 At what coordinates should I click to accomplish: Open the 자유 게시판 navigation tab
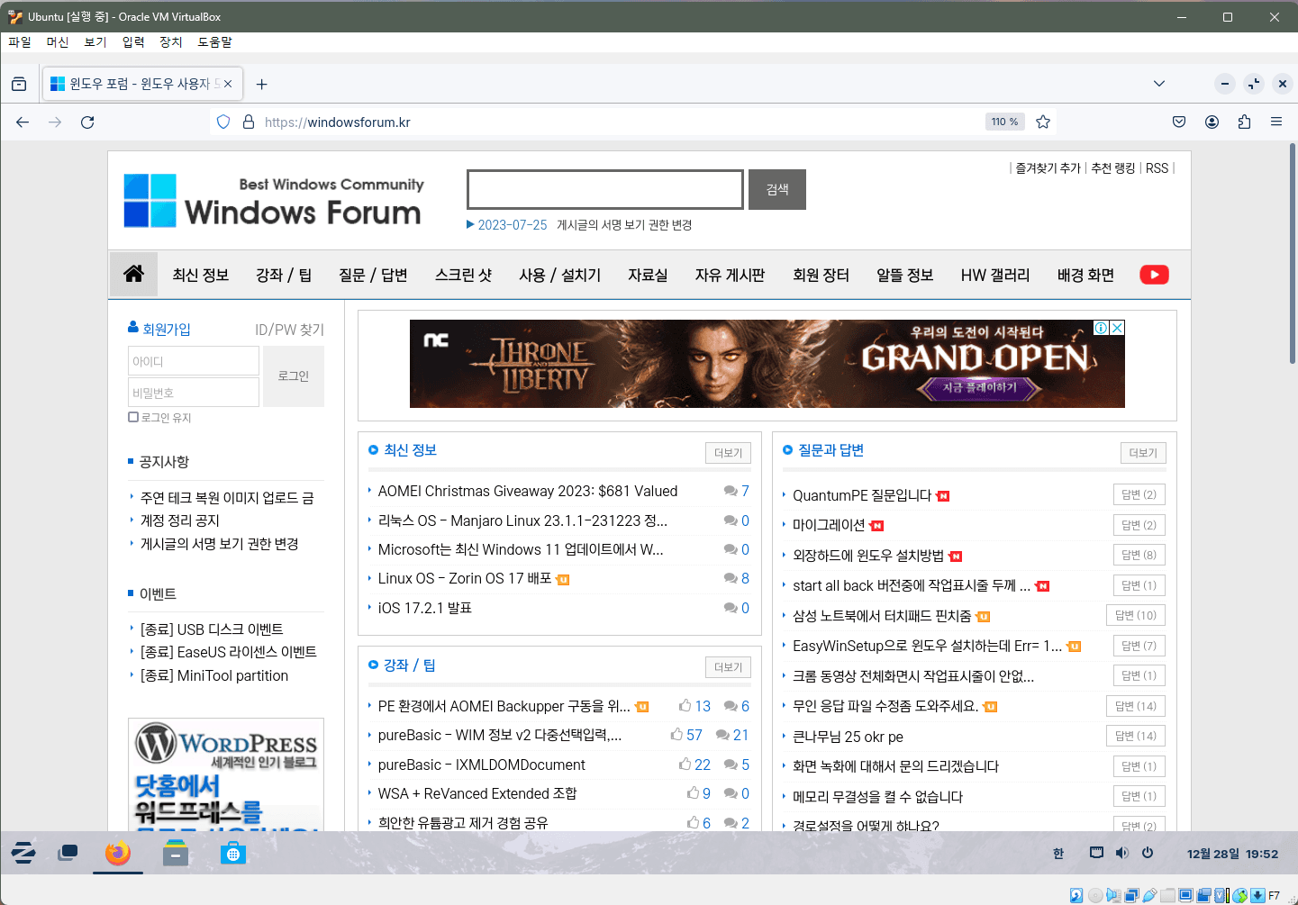[730, 275]
